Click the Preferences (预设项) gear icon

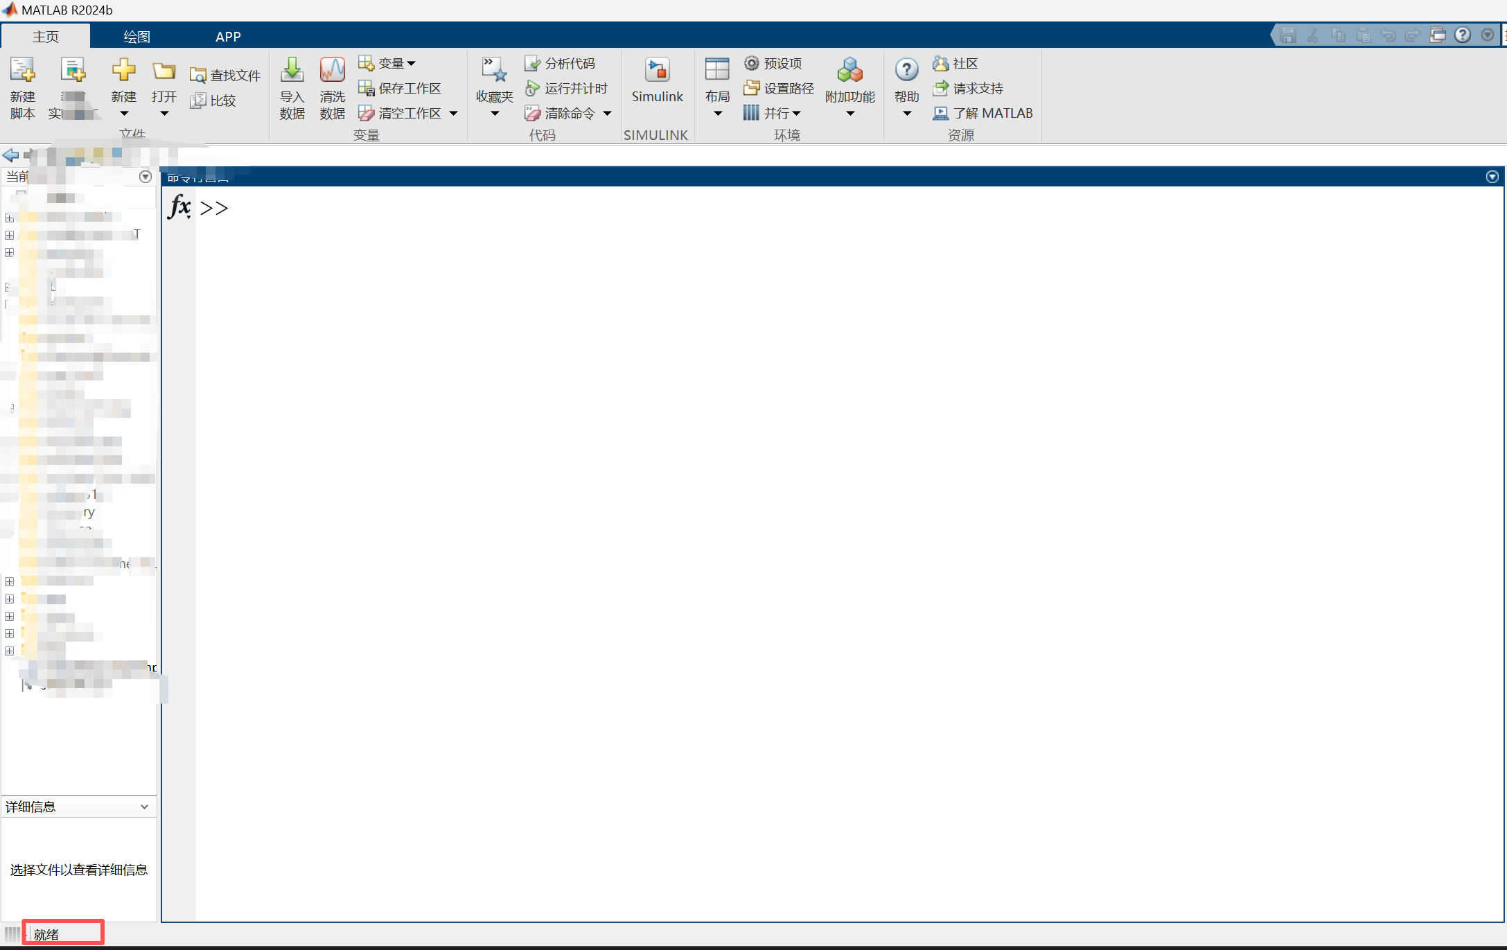click(x=751, y=63)
